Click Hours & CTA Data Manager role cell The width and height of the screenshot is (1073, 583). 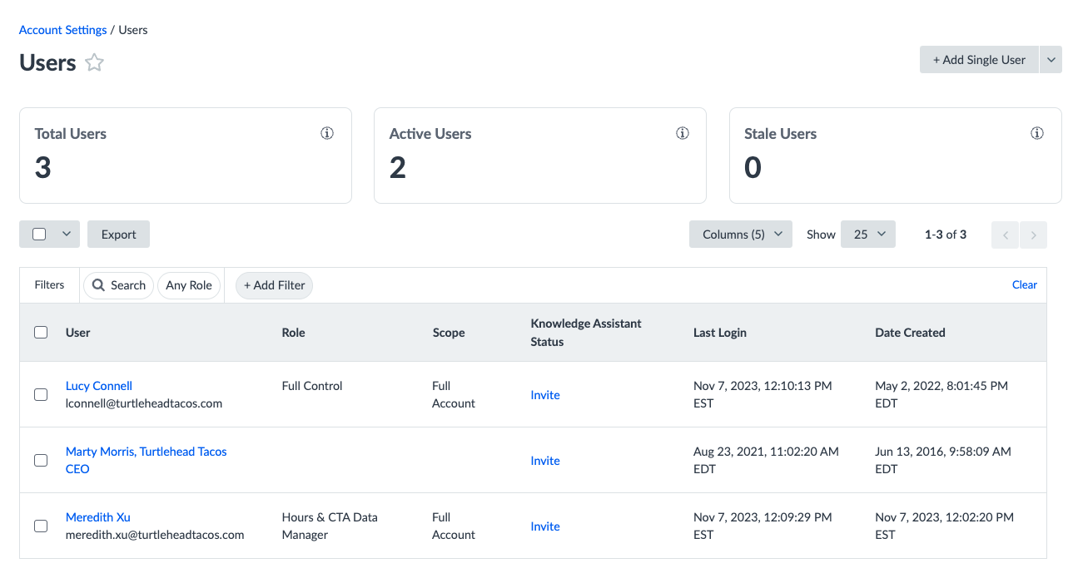click(330, 526)
